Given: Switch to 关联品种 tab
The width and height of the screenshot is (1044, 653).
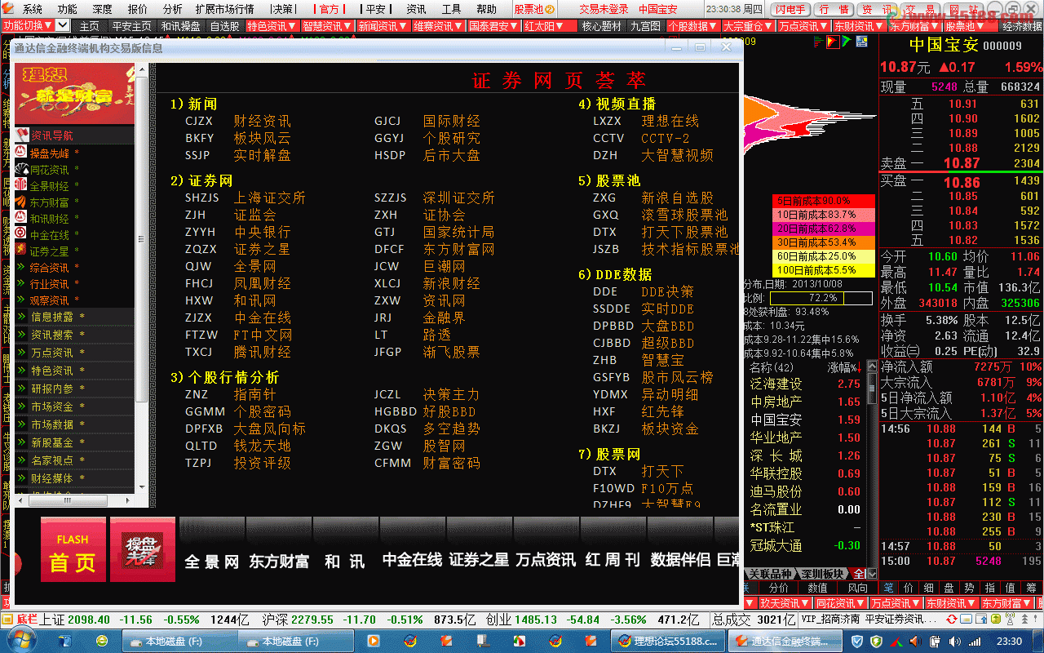Looking at the screenshot, I should 770,574.
